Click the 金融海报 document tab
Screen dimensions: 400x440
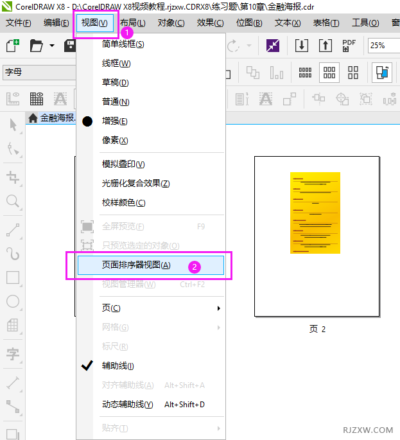(58, 118)
